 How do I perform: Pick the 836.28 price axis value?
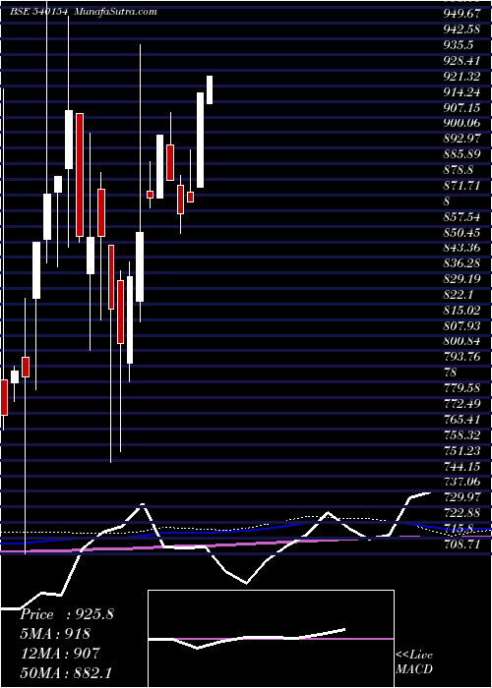461,263
